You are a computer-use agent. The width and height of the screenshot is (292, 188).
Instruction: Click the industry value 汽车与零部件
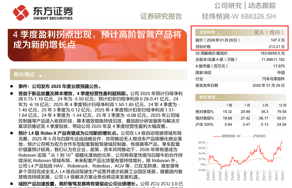(273, 79)
